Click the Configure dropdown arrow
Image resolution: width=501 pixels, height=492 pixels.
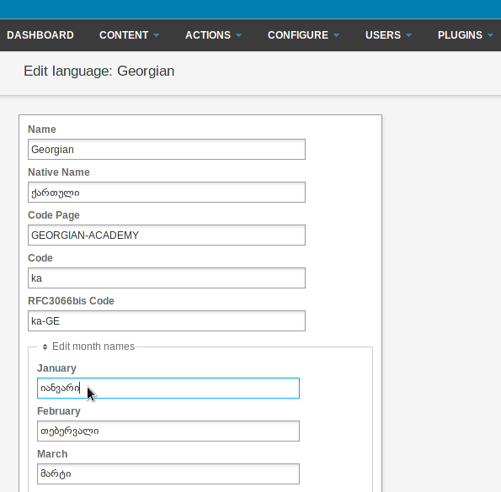[337, 35]
